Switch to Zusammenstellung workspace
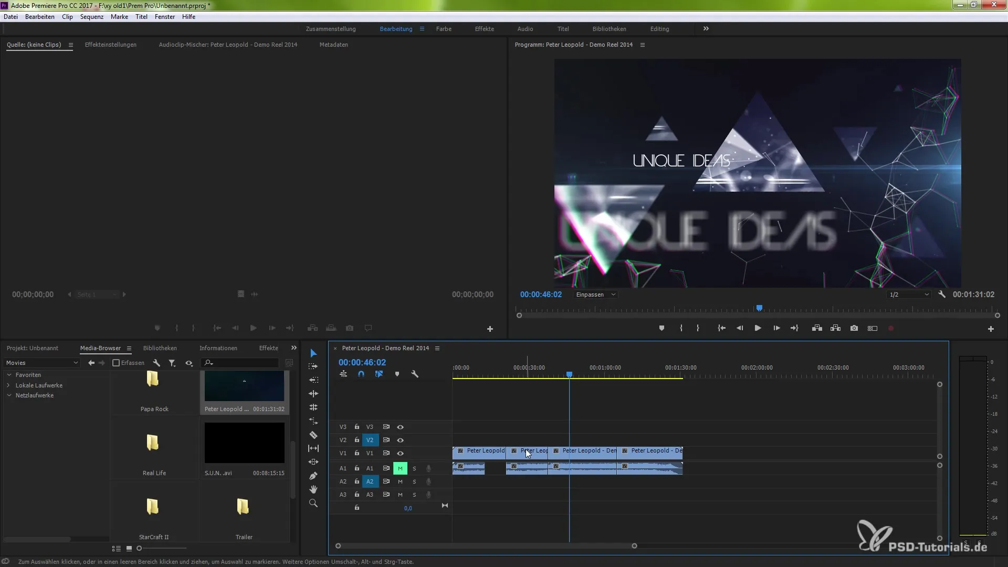This screenshot has height=567, width=1008. [331, 29]
